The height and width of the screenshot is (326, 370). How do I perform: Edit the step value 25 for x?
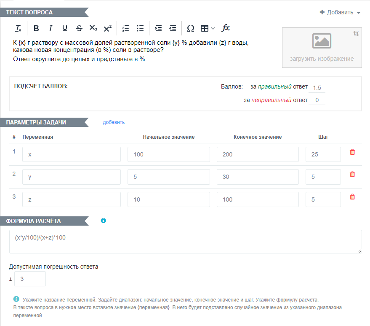[323, 154]
